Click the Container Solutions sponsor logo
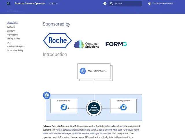This screenshot has height=139, width=185. tap(86, 44)
